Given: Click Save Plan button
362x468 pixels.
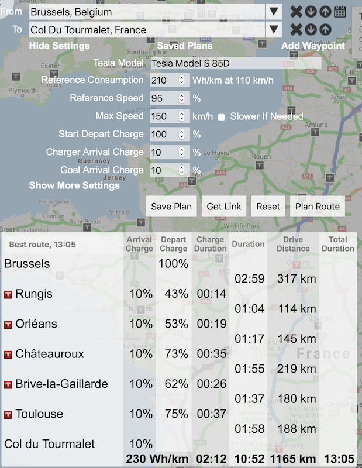Looking at the screenshot, I should [x=171, y=207].
